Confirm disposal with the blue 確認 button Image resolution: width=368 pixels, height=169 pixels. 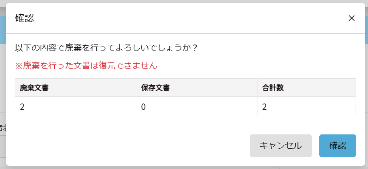337,146
